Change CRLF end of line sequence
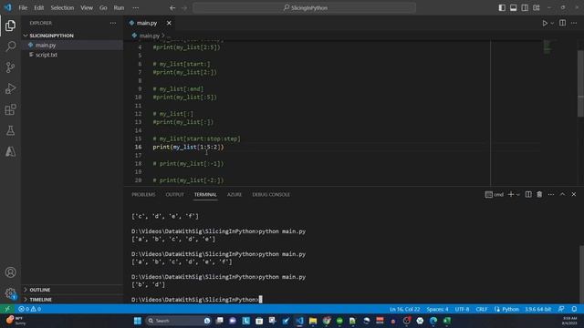The image size is (584, 328). coord(482,309)
